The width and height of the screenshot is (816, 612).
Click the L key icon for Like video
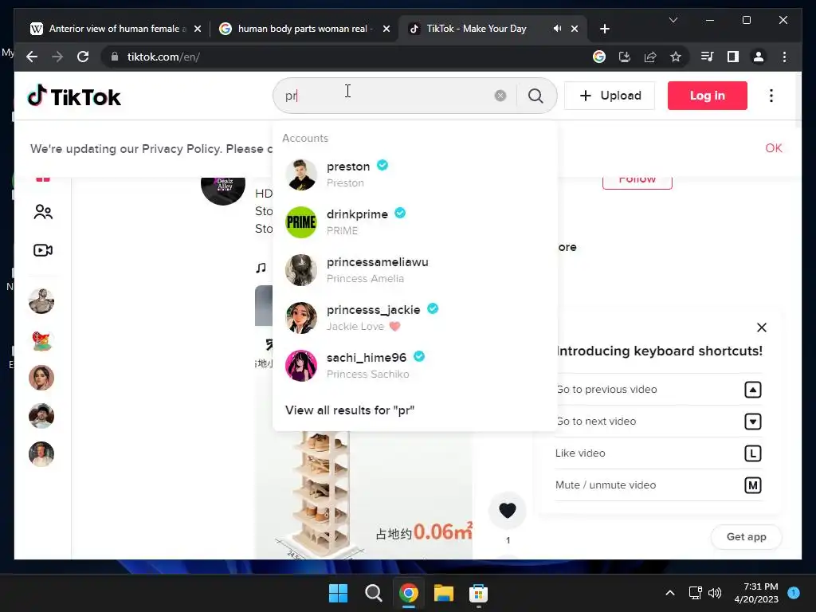coord(753,453)
